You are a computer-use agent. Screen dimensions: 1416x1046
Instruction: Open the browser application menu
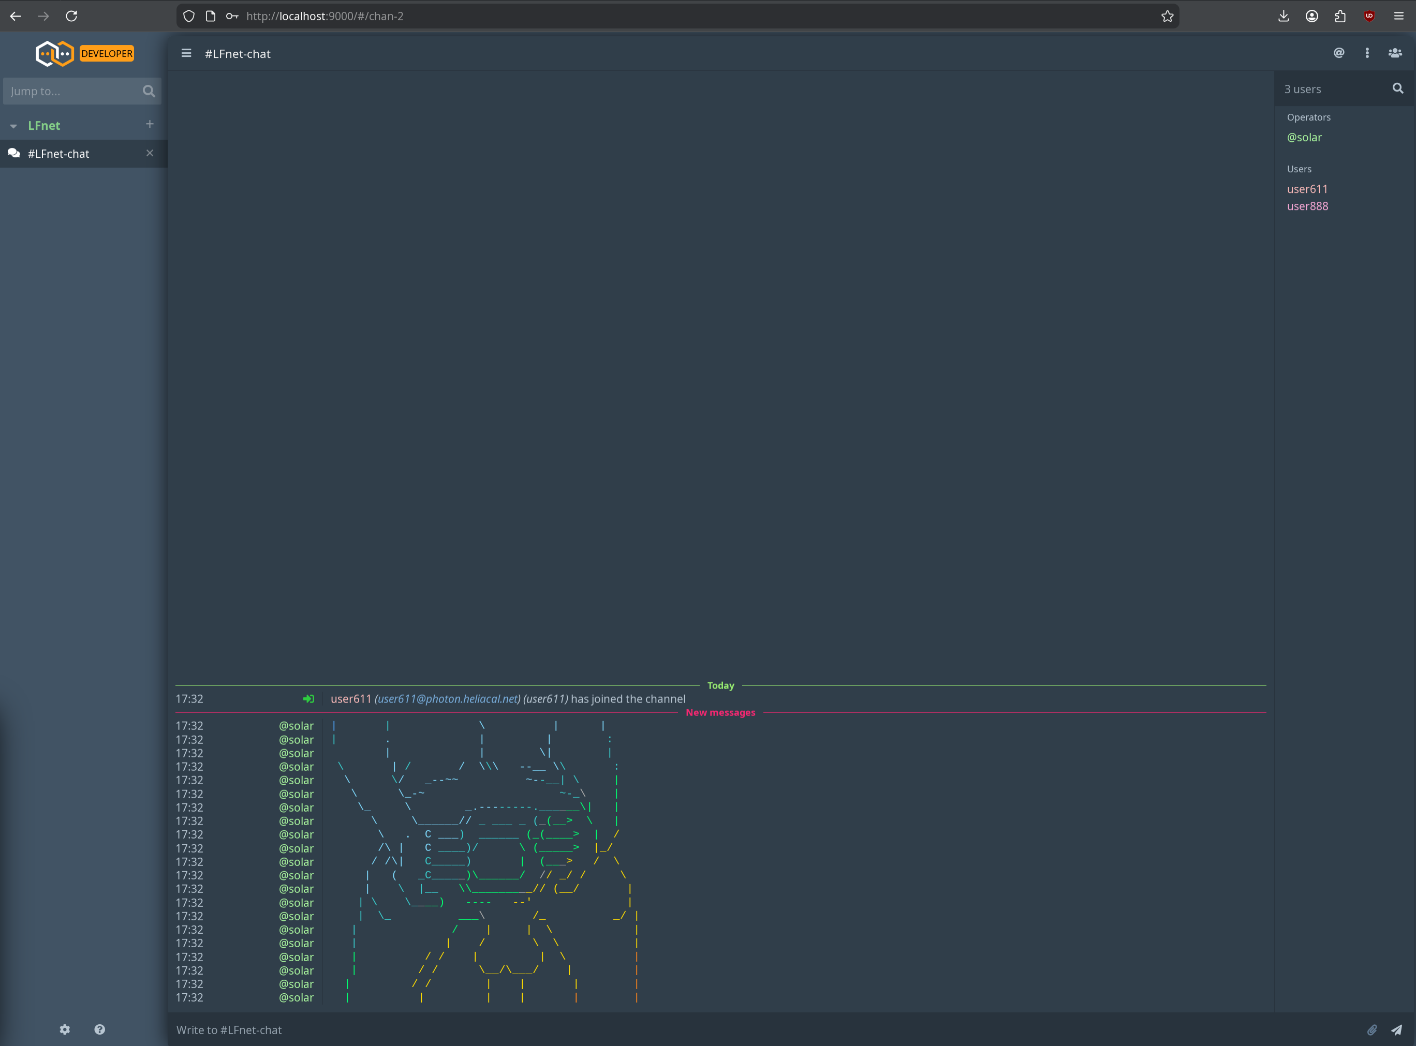(x=1398, y=17)
